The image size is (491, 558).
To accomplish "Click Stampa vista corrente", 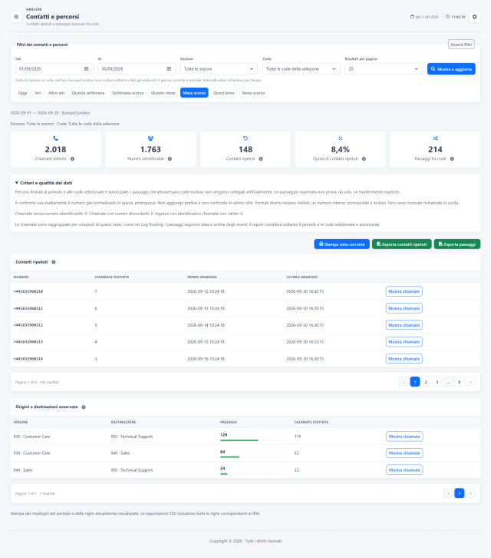I will (341, 244).
